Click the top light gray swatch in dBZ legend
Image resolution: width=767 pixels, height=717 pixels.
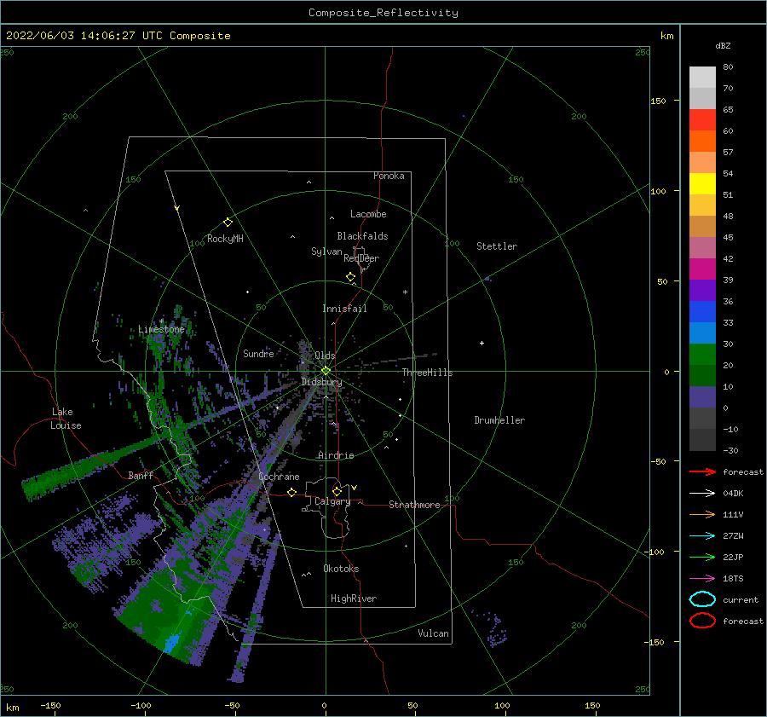click(x=702, y=78)
